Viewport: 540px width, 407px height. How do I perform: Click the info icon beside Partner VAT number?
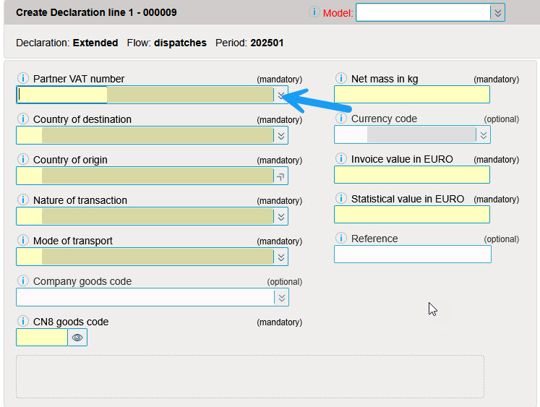coord(22,79)
